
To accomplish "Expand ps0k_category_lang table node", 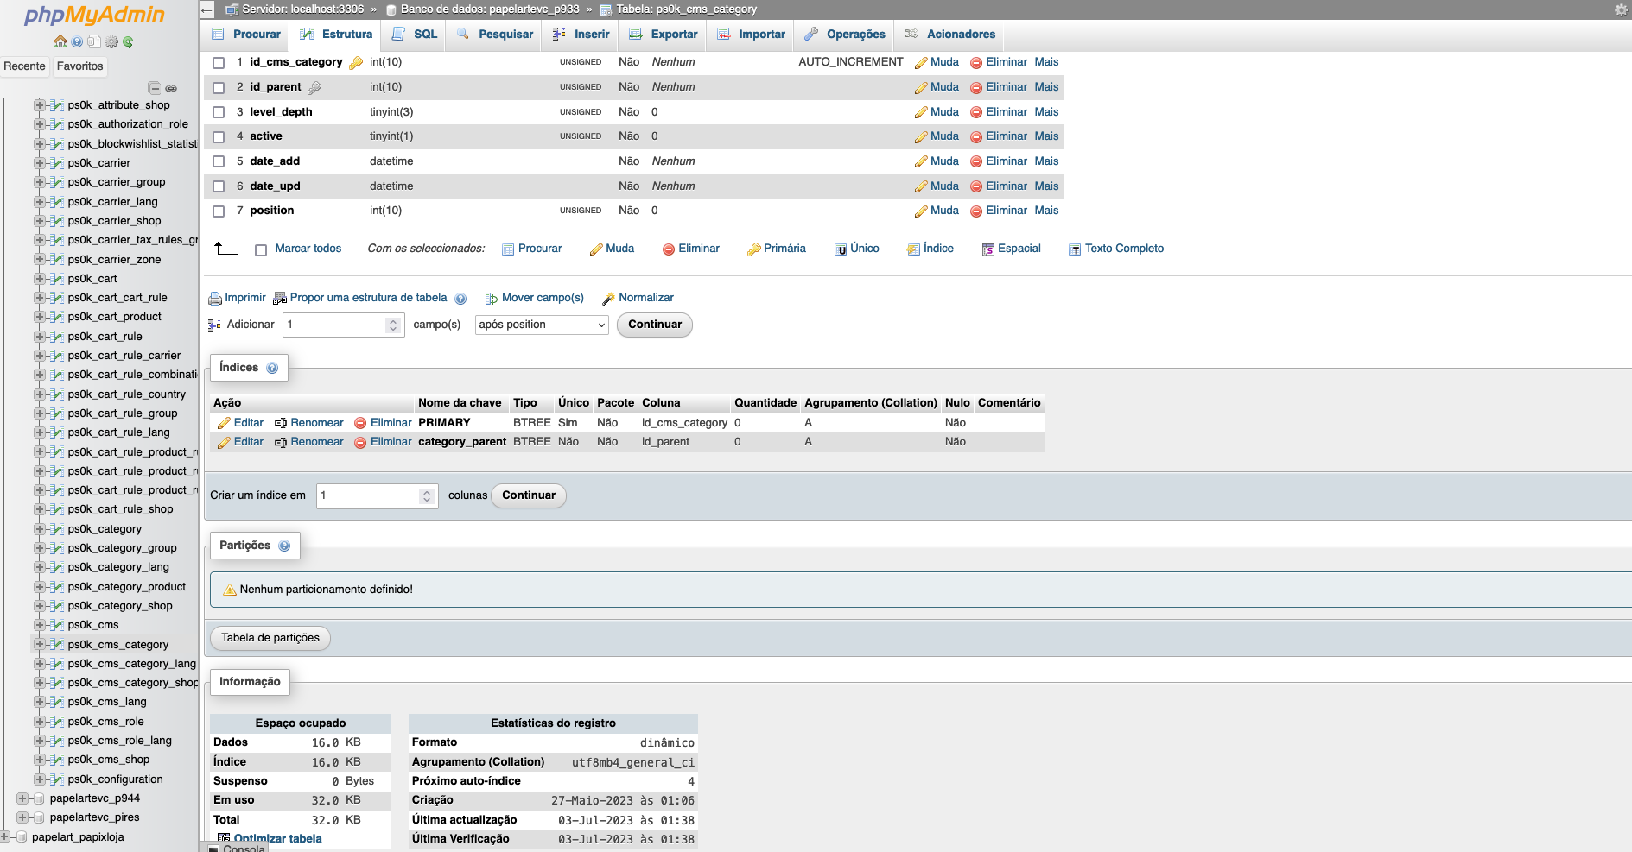I will pyautogui.click(x=40, y=567).
